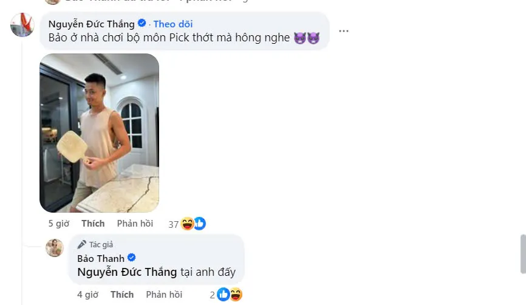Open Bảo Thanh's profile name
Screen dimensions: 526x305
tap(101, 258)
